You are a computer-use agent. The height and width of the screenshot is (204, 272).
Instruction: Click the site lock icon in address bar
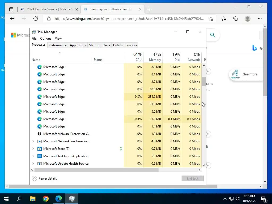tap(49, 19)
